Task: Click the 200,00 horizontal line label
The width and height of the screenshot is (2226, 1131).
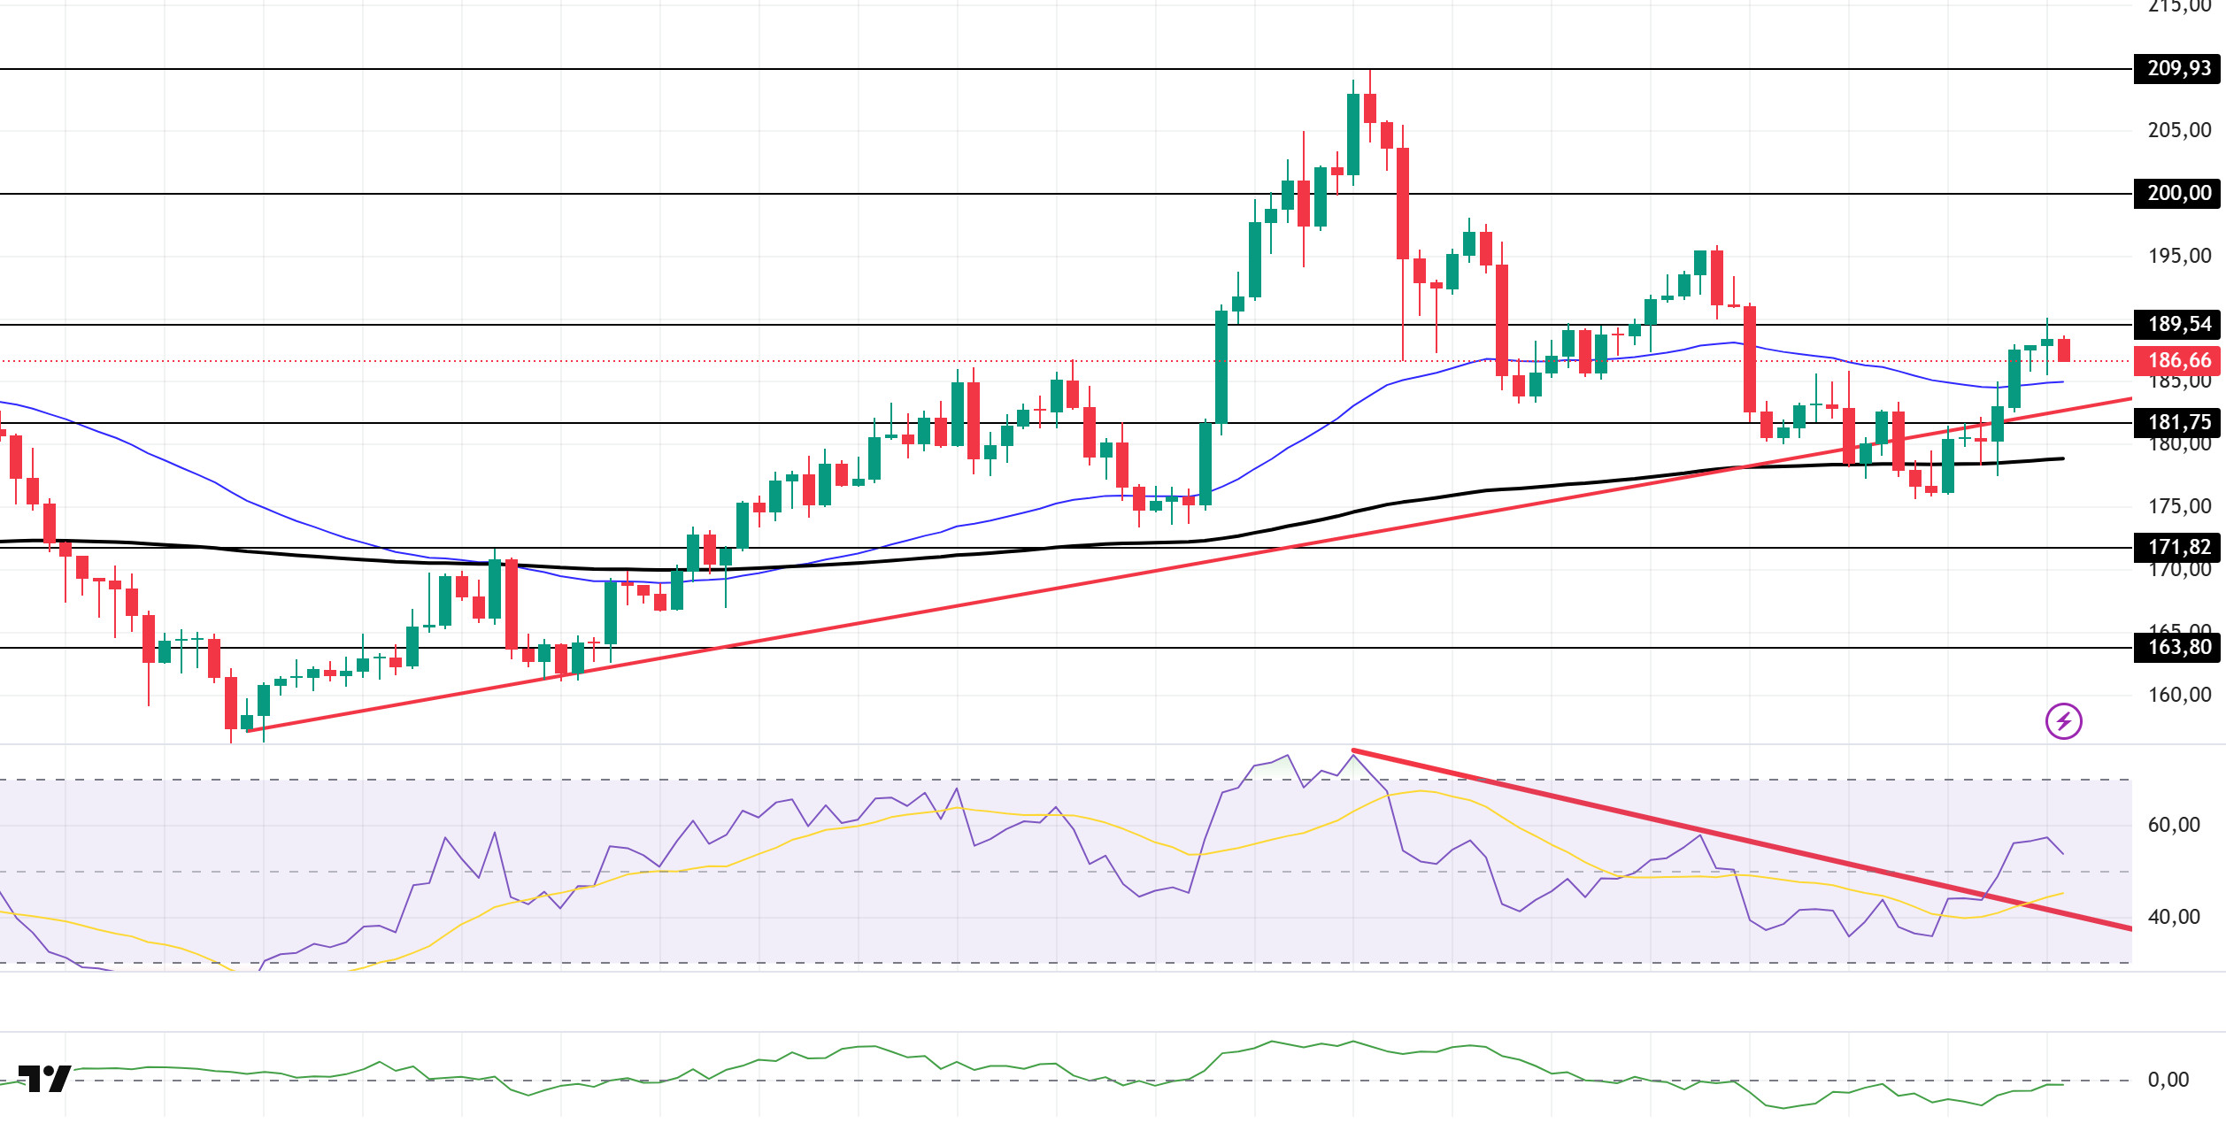Action: tap(2178, 193)
